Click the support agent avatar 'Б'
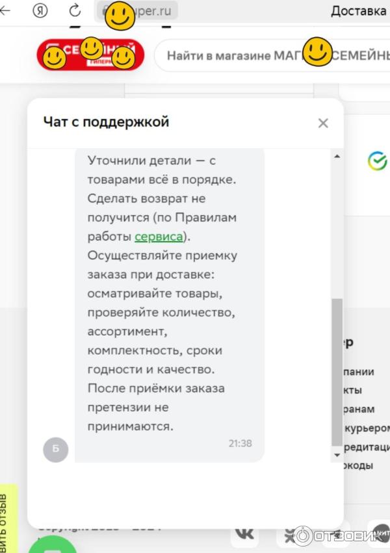Viewport: 390px width, 553px height. point(55,449)
